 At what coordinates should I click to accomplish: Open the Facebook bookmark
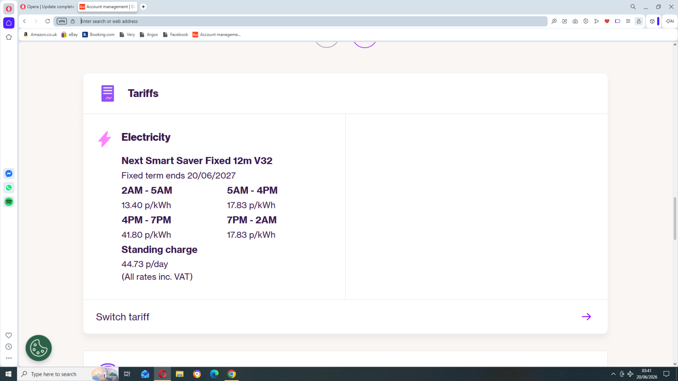point(175,35)
